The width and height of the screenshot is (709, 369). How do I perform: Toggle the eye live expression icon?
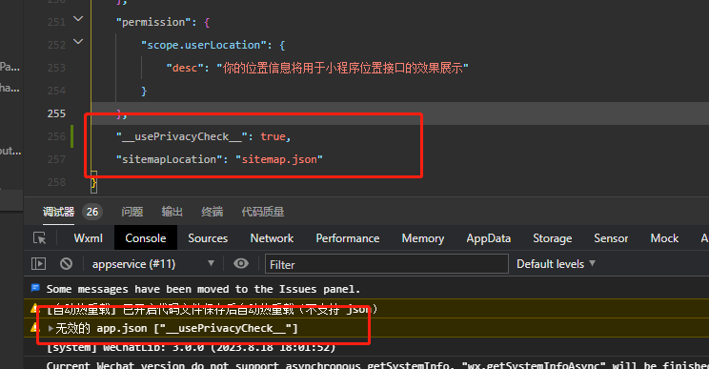pos(241,263)
